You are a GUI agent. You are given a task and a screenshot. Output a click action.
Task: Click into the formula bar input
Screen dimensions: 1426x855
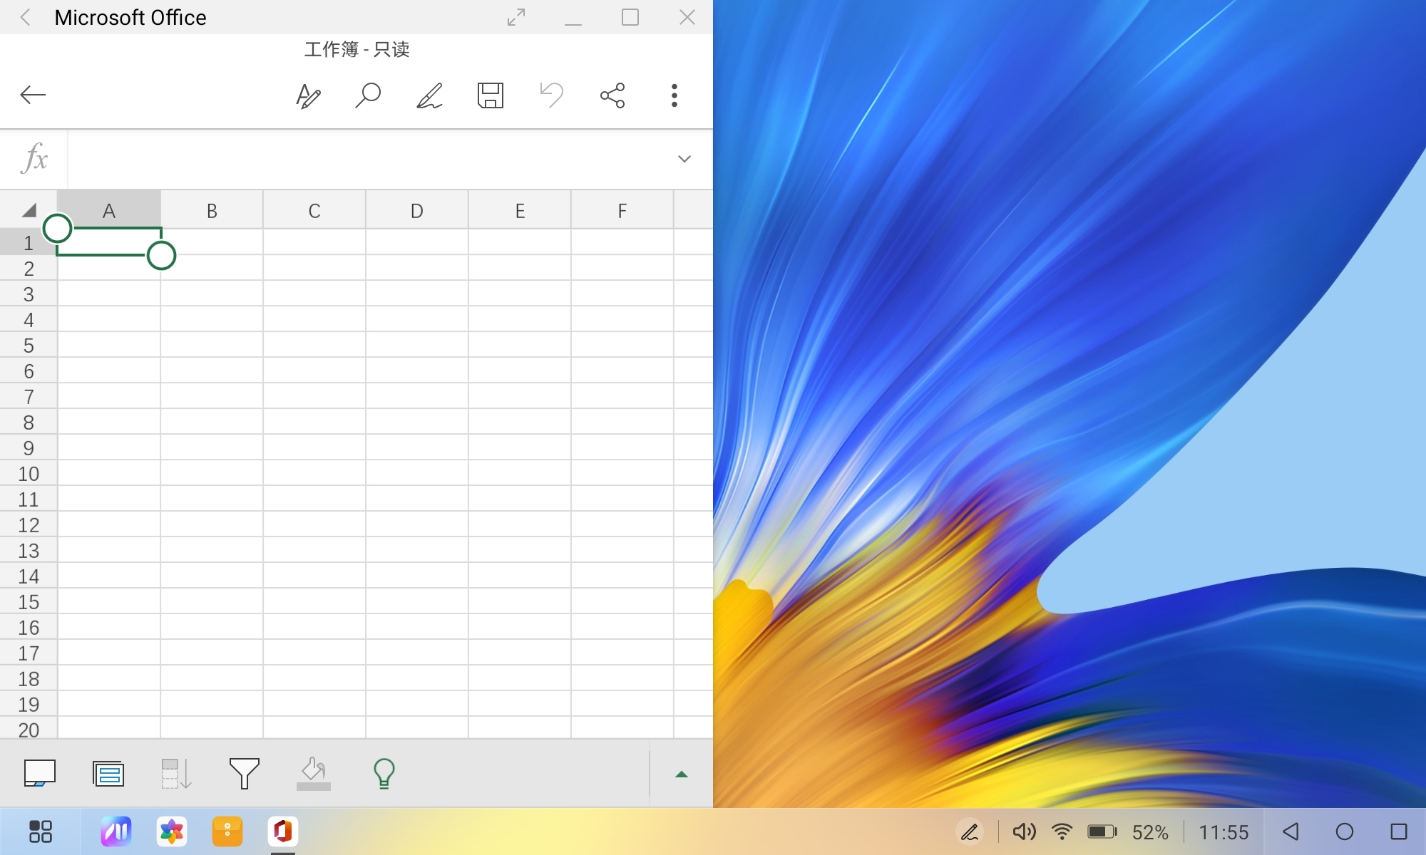click(x=369, y=159)
